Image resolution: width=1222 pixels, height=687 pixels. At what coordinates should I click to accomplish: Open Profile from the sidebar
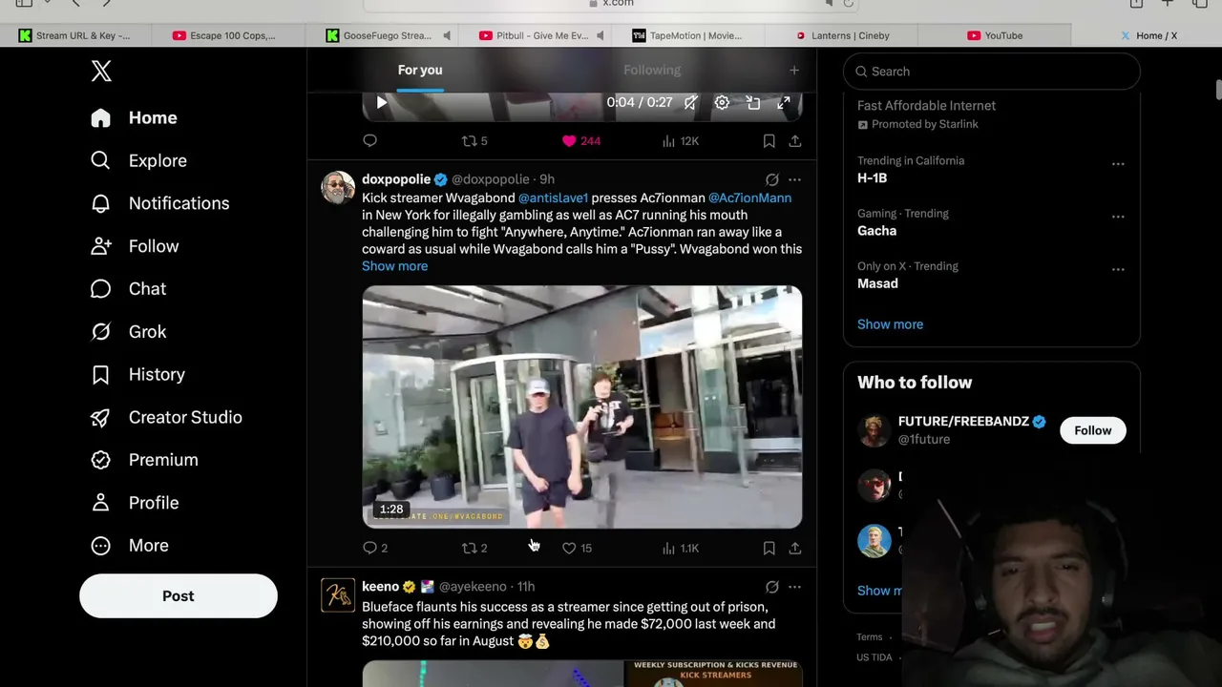coord(136,503)
